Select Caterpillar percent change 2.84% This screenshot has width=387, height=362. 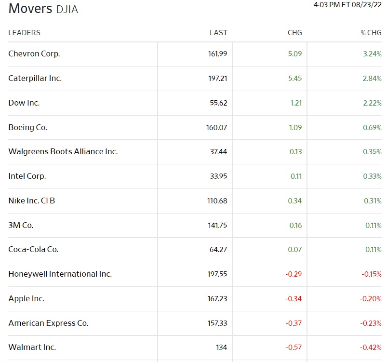tap(372, 78)
